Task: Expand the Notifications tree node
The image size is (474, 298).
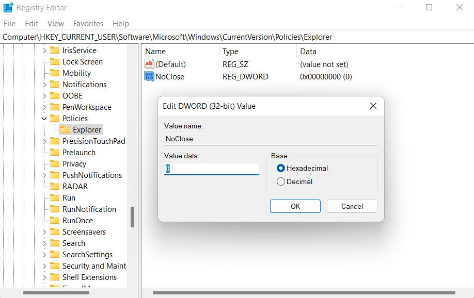Action: point(44,84)
